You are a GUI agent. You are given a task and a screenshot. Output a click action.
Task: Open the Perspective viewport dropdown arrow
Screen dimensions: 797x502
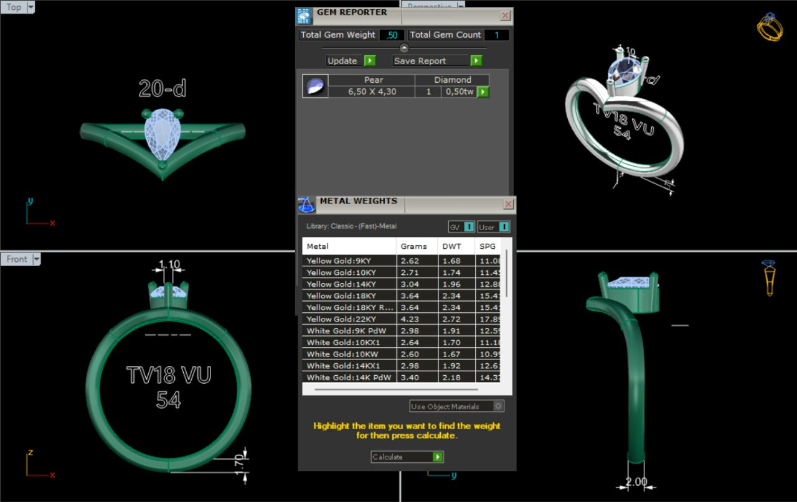[x=461, y=5]
